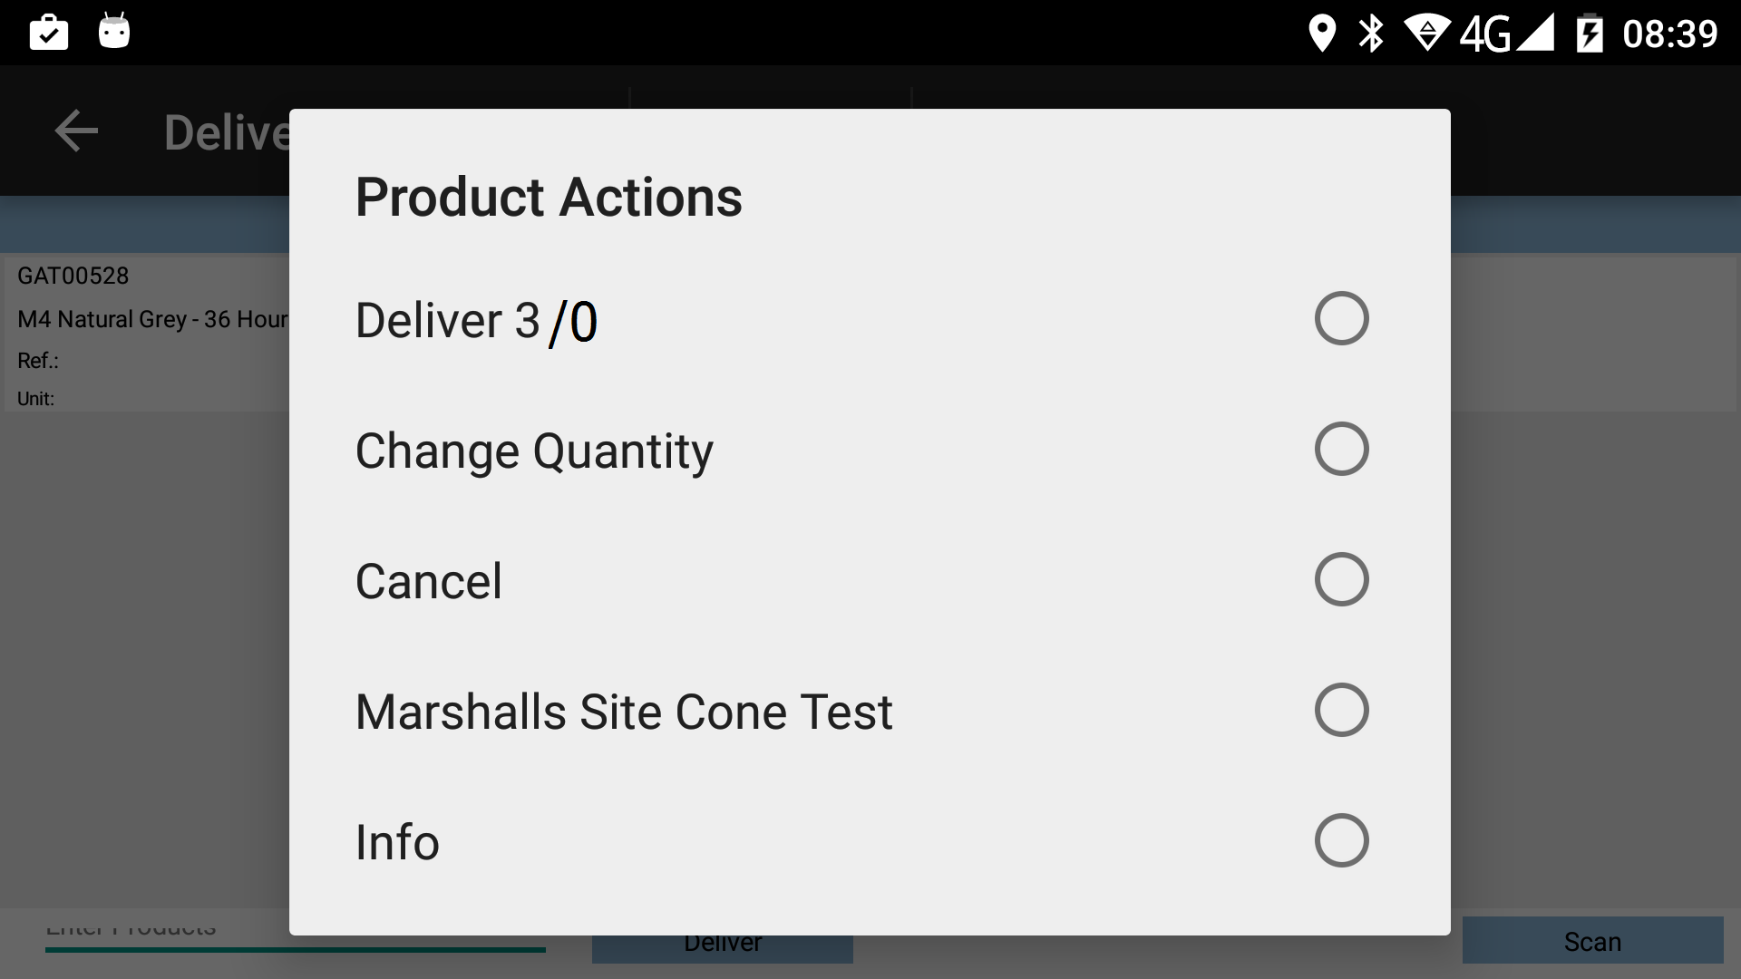Screen dimensions: 1741x979
Task: Select the Cancel radio button
Action: pos(1341,579)
